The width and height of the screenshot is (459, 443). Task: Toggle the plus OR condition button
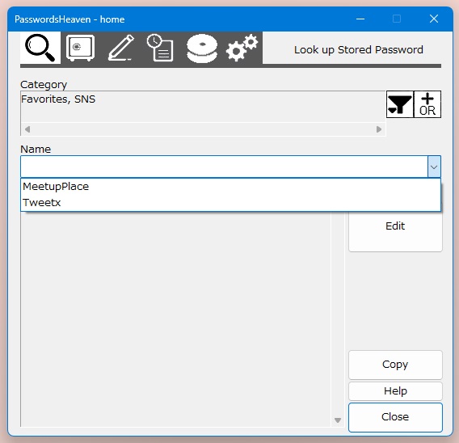[427, 104]
